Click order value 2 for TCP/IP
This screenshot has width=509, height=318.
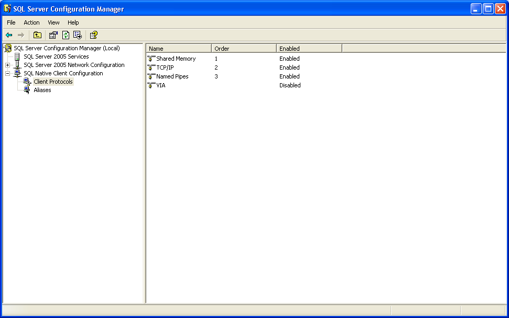pyautogui.click(x=216, y=67)
